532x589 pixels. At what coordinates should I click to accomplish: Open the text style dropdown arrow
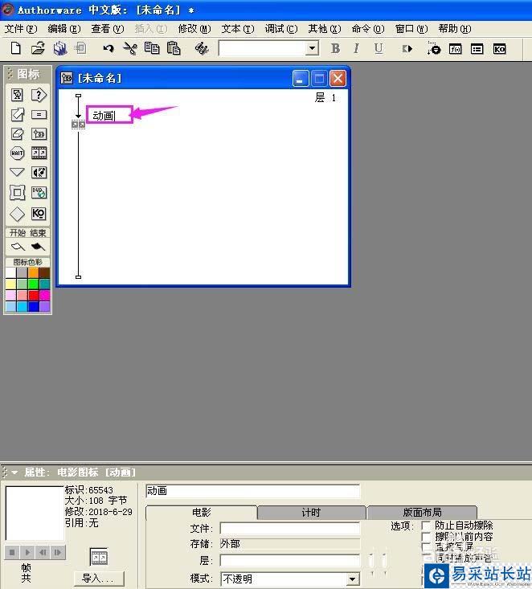[x=312, y=48]
